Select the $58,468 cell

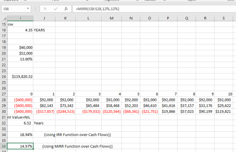tap(111, 106)
